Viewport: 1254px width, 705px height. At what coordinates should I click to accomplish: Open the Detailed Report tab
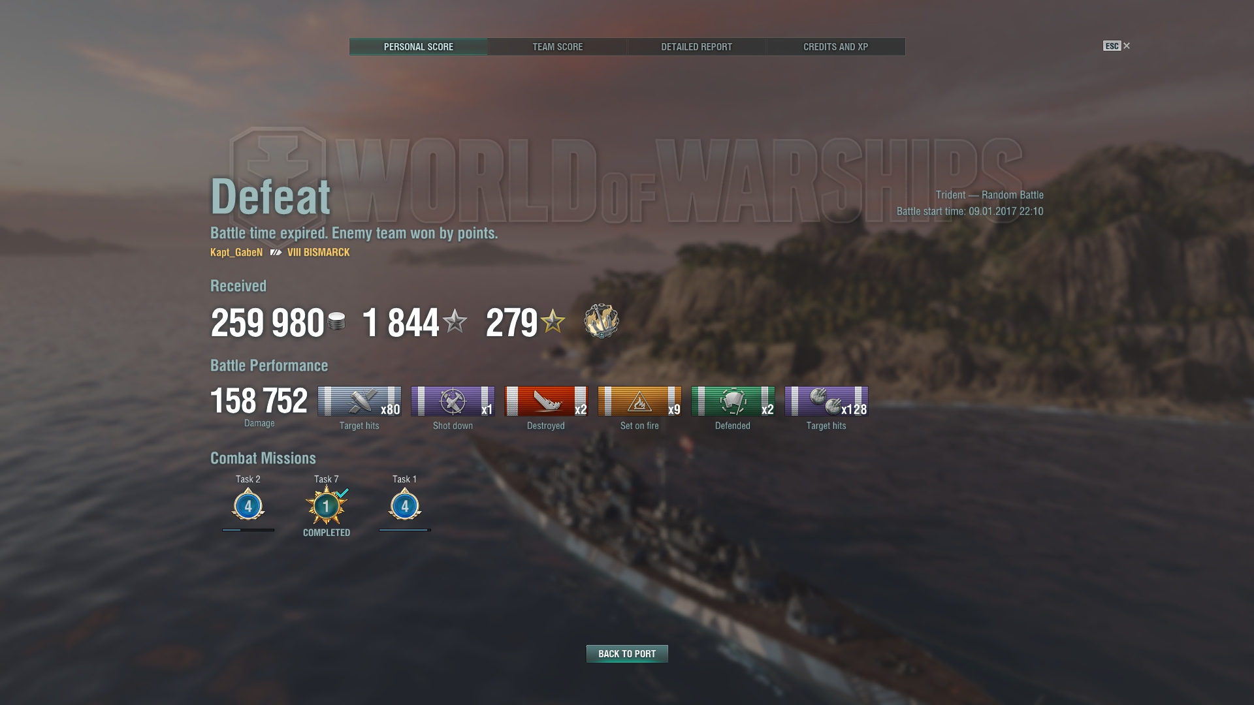pyautogui.click(x=697, y=47)
